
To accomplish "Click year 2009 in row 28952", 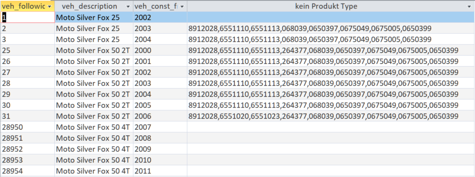I will [x=160, y=149].
